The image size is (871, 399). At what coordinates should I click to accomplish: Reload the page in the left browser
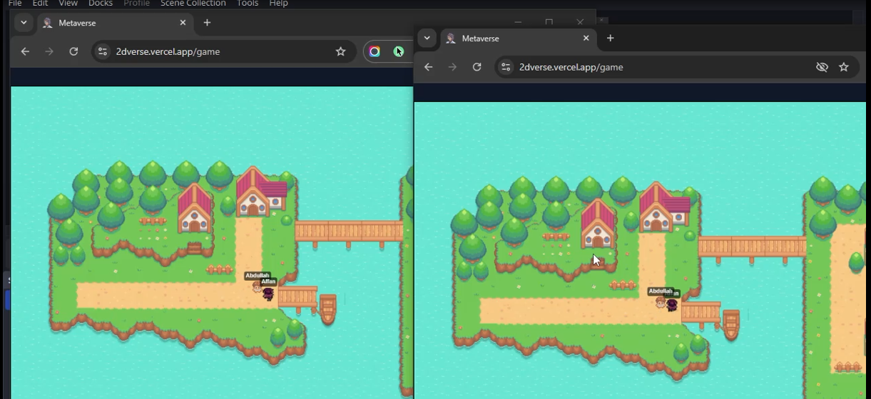pos(73,51)
